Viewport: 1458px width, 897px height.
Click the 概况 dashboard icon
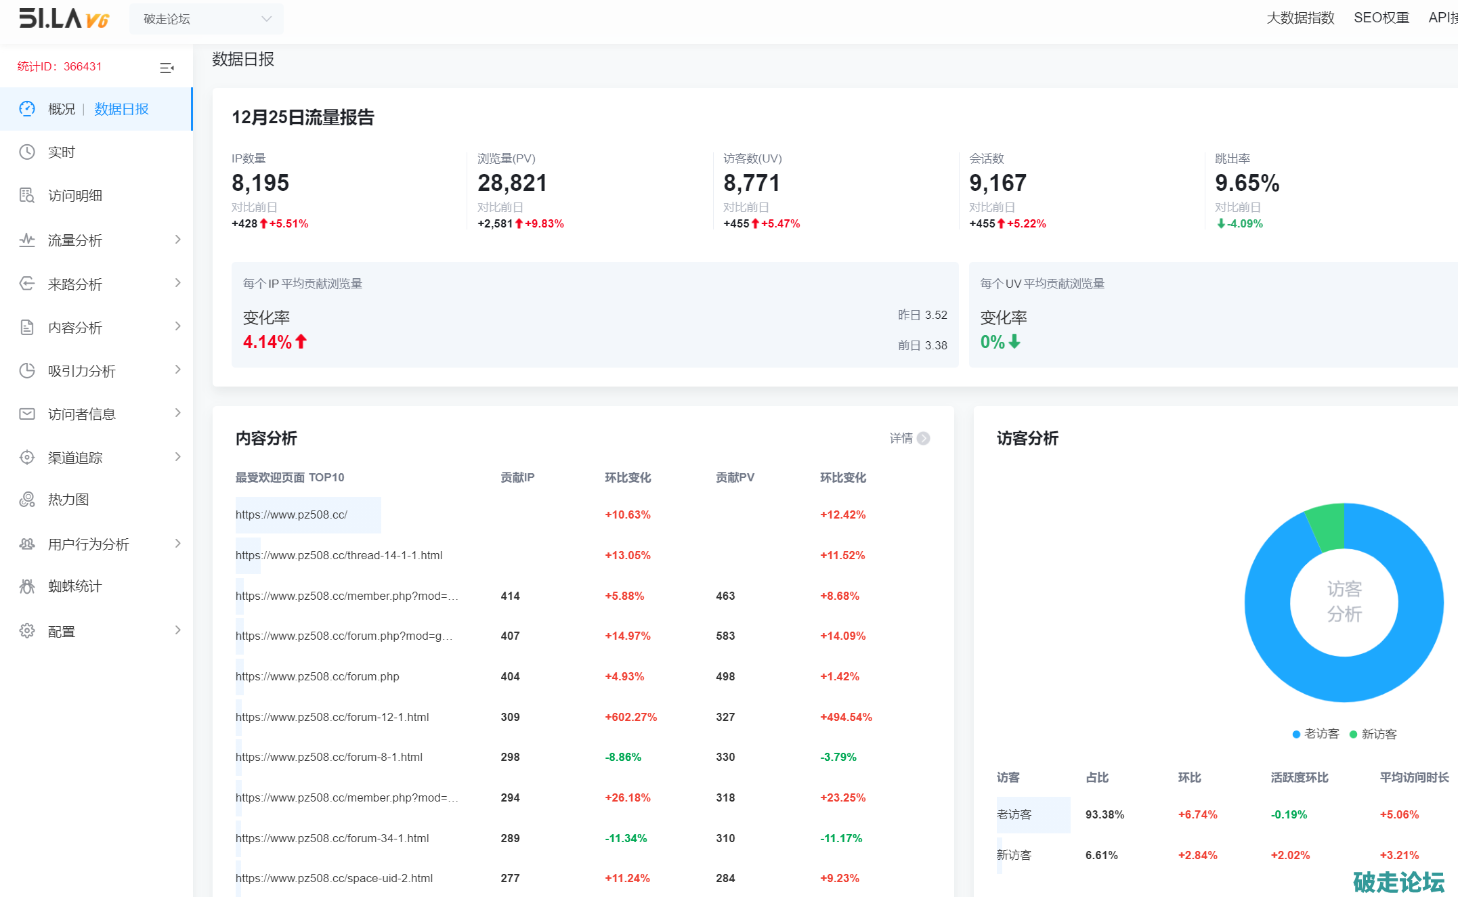[x=27, y=109]
